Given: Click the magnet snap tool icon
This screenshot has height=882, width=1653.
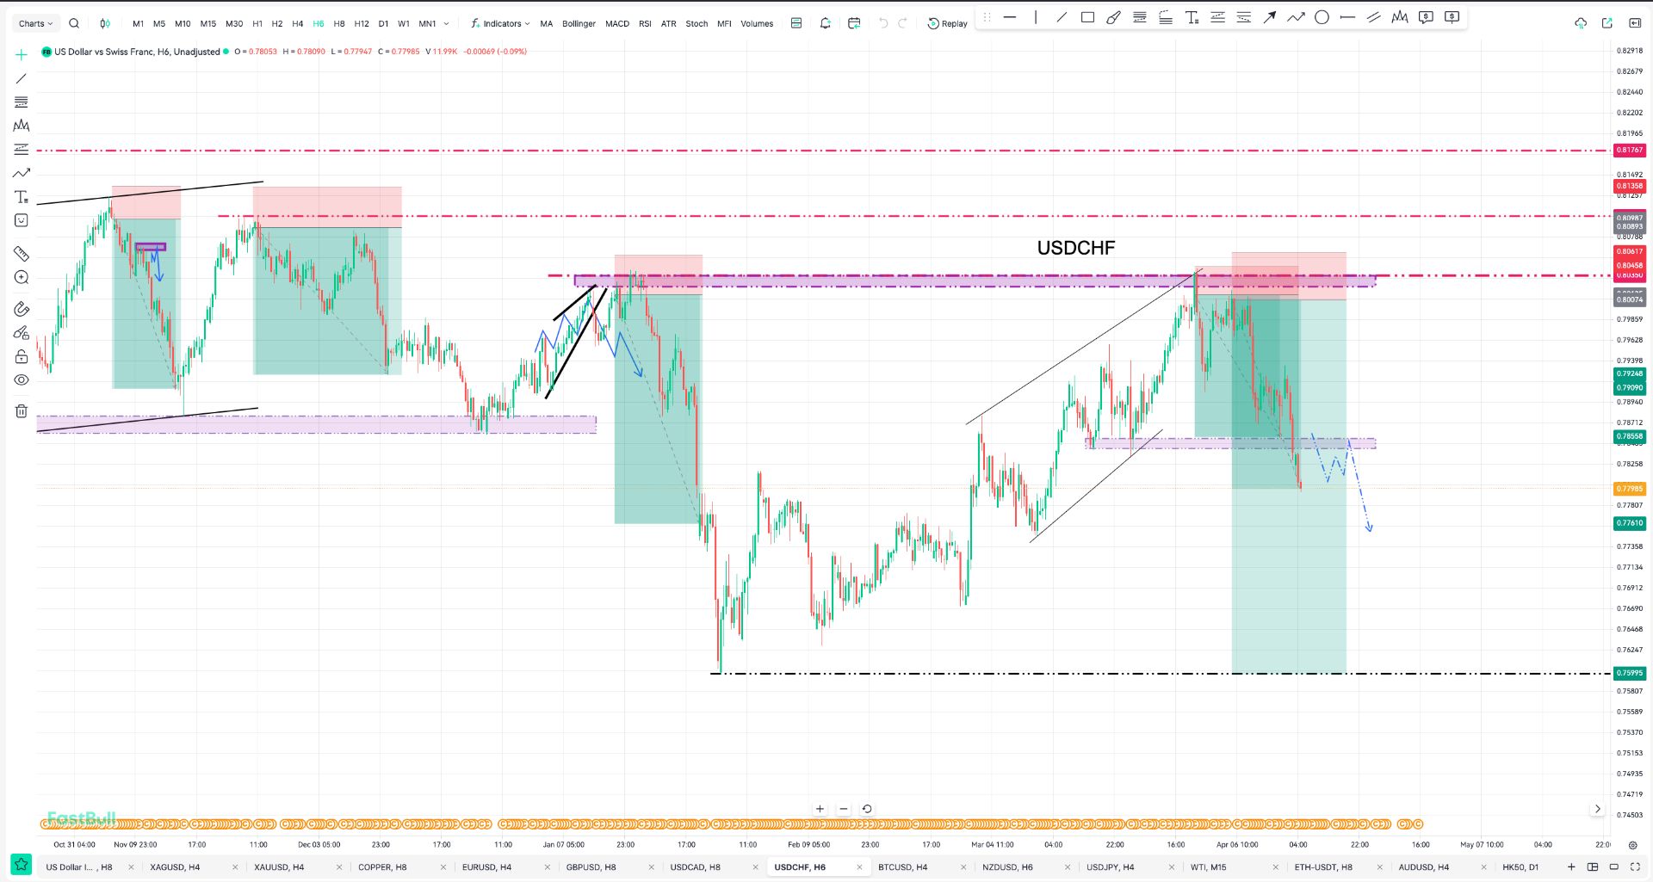Looking at the screenshot, I should click(22, 309).
